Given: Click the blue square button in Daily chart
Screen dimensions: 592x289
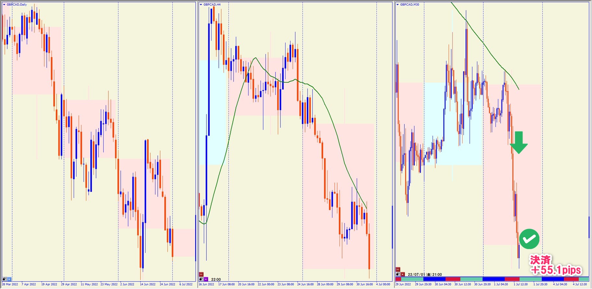Looking at the screenshot, I should (x=9, y=279).
